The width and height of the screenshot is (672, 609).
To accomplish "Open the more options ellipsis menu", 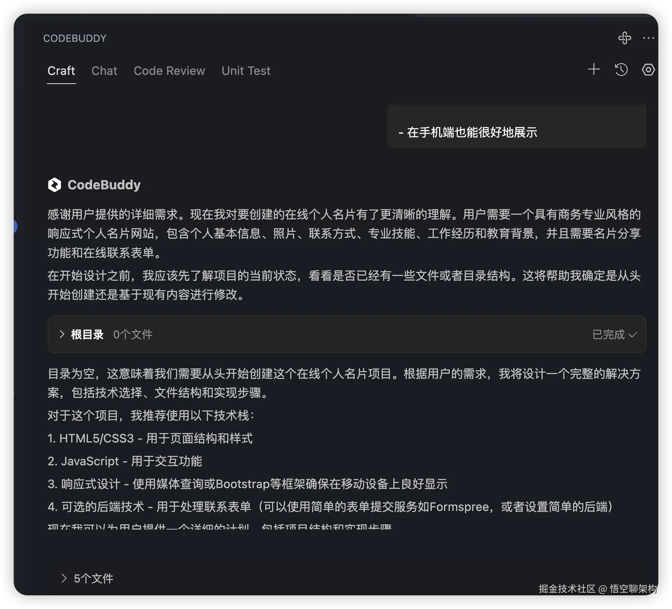I will (x=648, y=38).
